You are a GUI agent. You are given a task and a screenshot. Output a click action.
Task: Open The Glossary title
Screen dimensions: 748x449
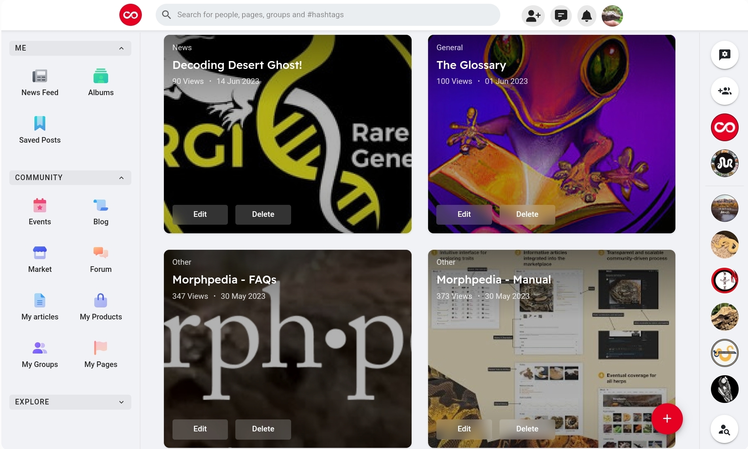point(471,65)
